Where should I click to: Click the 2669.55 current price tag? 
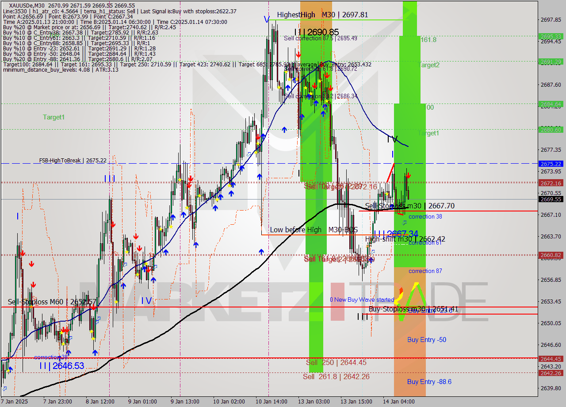[551, 200]
